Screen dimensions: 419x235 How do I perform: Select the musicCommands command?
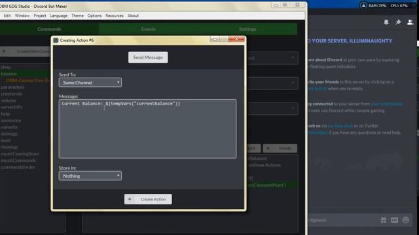18,161
